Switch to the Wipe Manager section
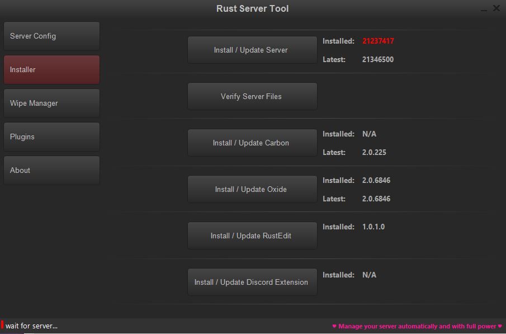This screenshot has width=506, height=334. [51, 104]
